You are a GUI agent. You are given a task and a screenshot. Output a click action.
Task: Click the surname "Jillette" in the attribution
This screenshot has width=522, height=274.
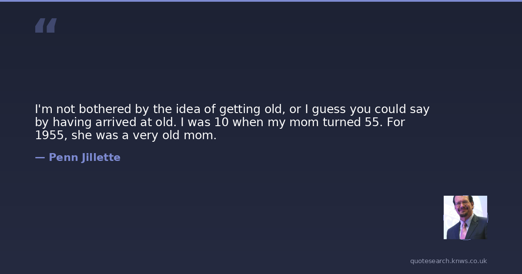tap(101, 157)
